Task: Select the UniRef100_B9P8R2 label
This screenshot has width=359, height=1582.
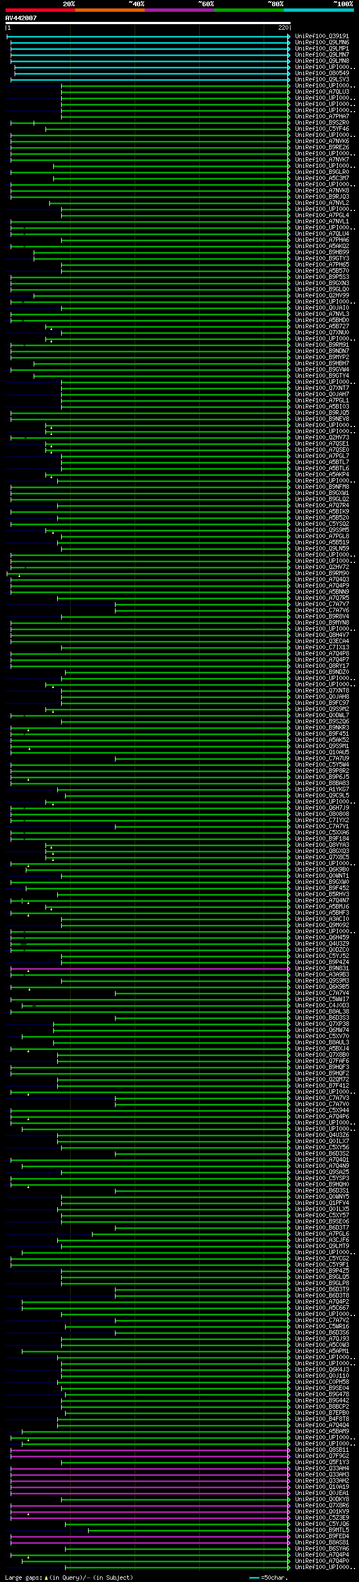Action: click(x=321, y=771)
